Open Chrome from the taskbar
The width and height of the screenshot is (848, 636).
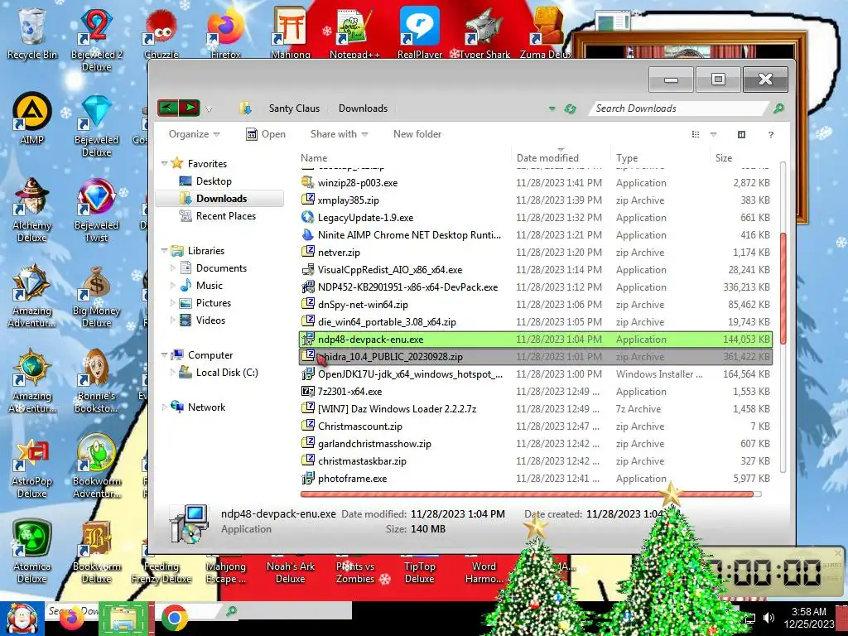(x=174, y=618)
